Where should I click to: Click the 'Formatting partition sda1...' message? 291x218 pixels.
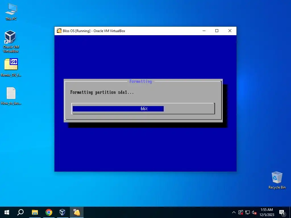pyautogui.click(x=102, y=92)
